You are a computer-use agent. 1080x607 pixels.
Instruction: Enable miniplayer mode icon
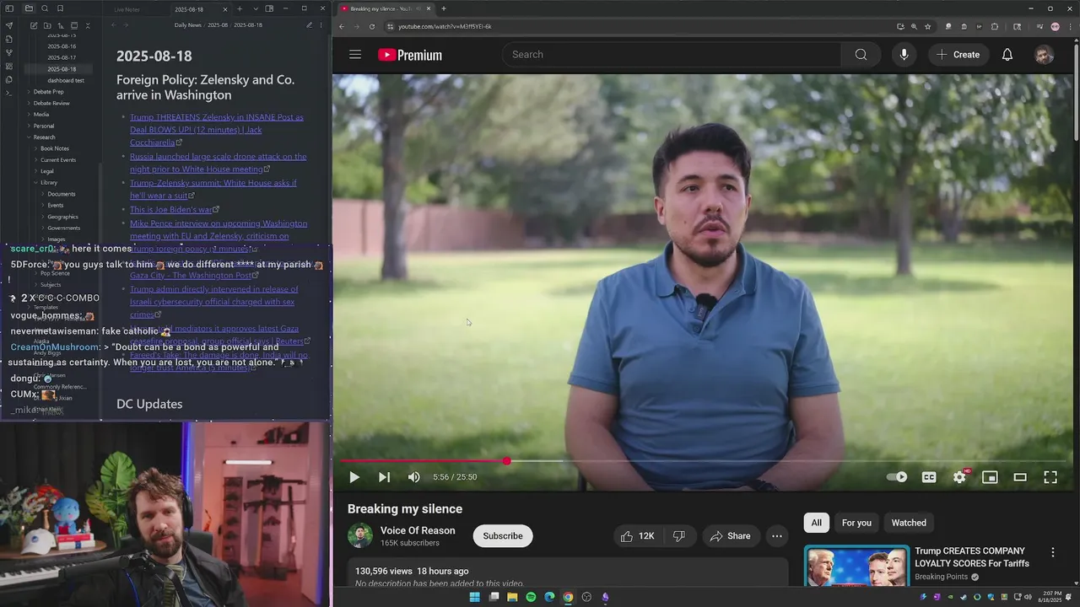(990, 477)
